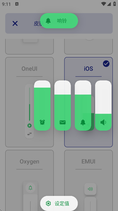Image resolution: width=118 pixels, height=211 pixels.
Task: Tap the bell icon in 响铃 pill
Action: pyautogui.click(x=48, y=21)
